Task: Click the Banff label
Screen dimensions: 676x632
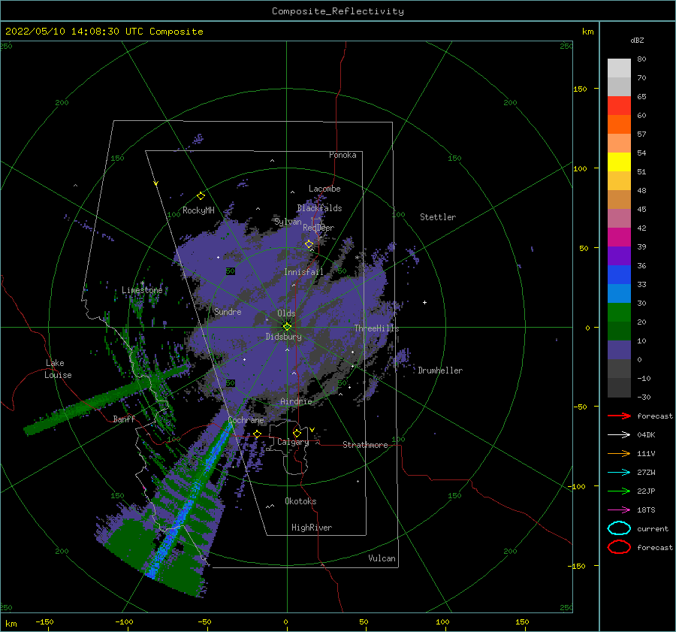Action: [124, 419]
